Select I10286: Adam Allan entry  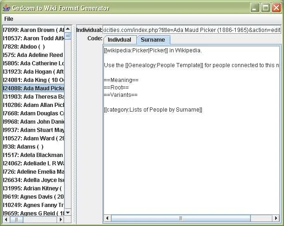tap(33, 105)
